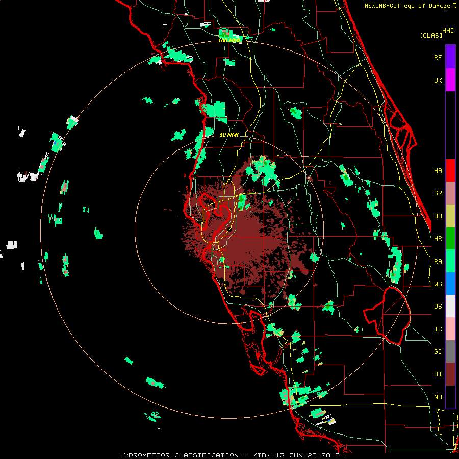Click the UK magenta legend swatch
This screenshot has width=459, height=459.
click(x=450, y=80)
